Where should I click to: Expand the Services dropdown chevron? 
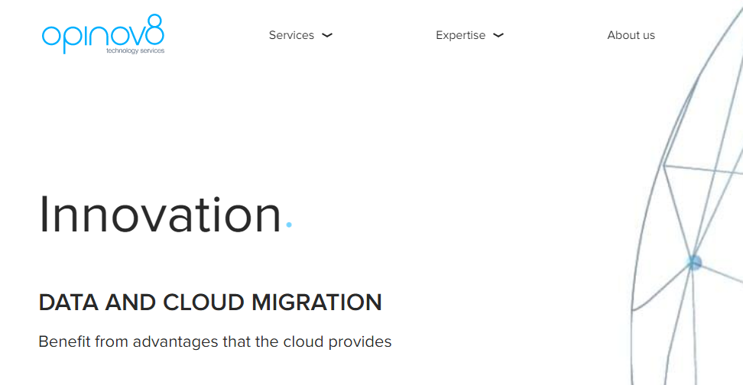(x=327, y=35)
